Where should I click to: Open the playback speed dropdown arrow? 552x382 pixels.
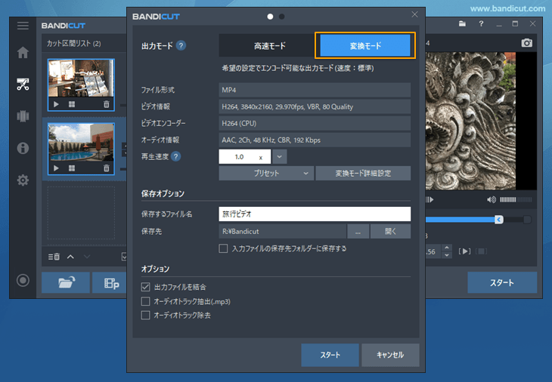point(280,157)
